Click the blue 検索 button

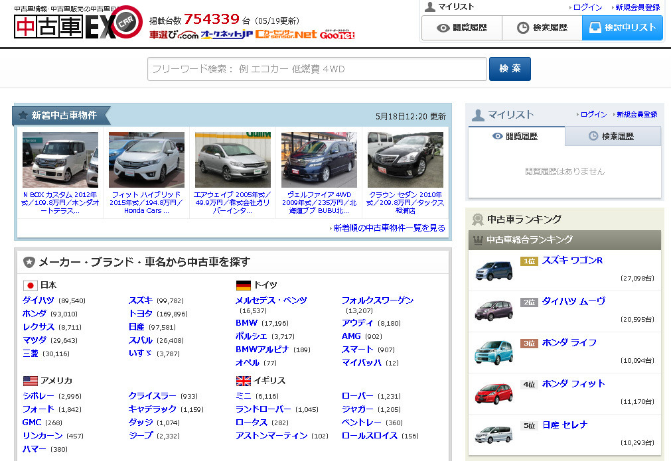510,69
